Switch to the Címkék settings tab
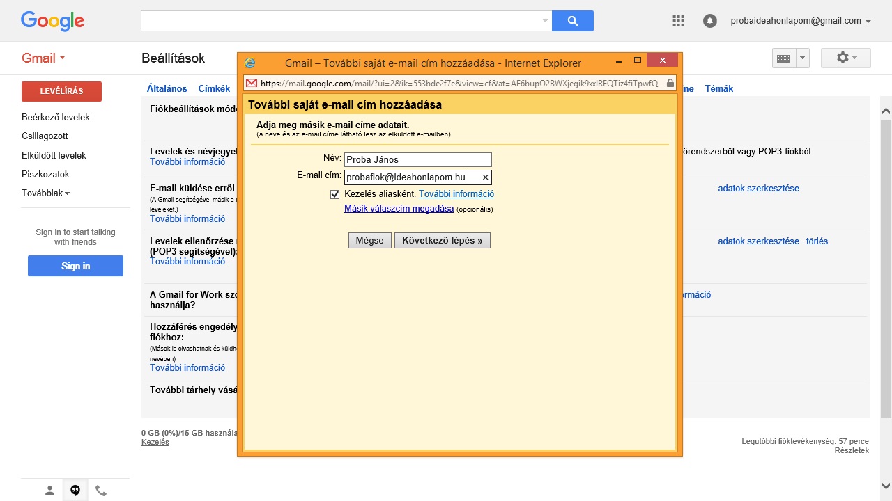The height and width of the screenshot is (501, 892). point(214,88)
